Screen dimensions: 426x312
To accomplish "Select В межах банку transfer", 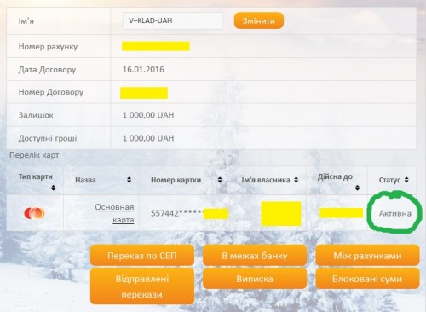I will pos(255,256).
